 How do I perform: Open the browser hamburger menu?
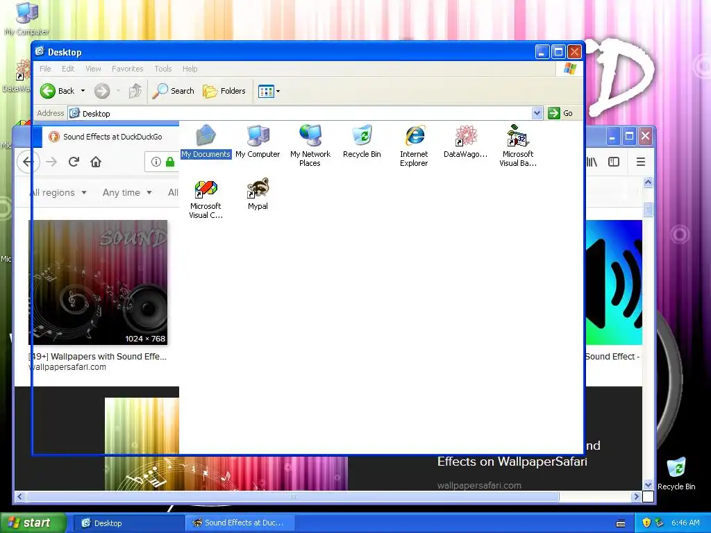pyautogui.click(x=641, y=162)
